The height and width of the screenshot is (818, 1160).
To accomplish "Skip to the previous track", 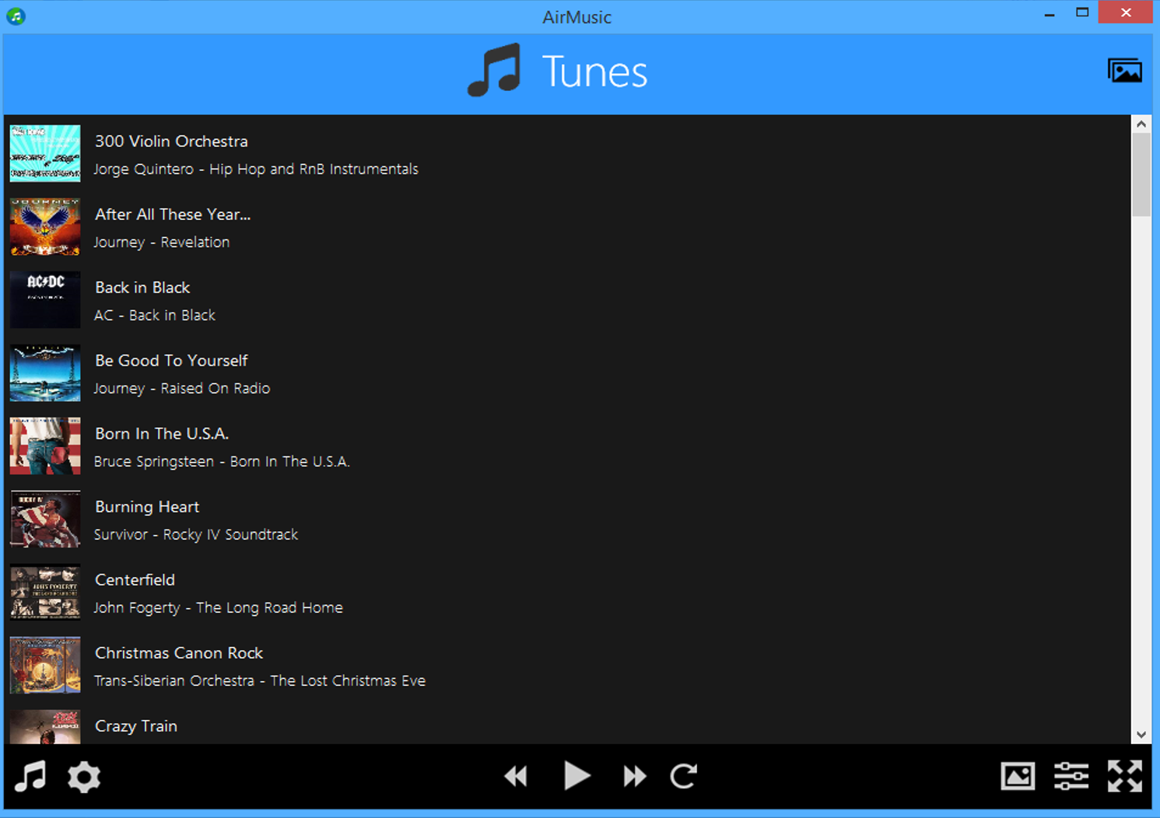I will pyautogui.click(x=516, y=776).
